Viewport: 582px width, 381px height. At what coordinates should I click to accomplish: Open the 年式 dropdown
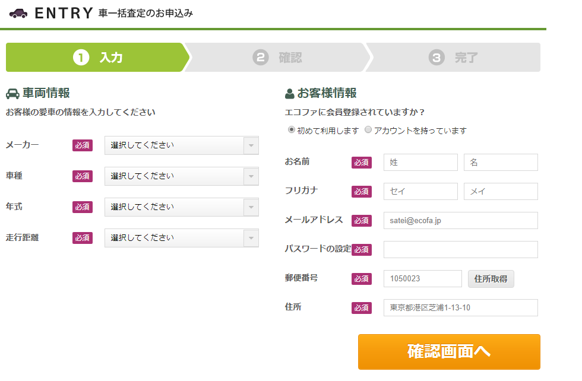pyautogui.click(x=181, y=207)
